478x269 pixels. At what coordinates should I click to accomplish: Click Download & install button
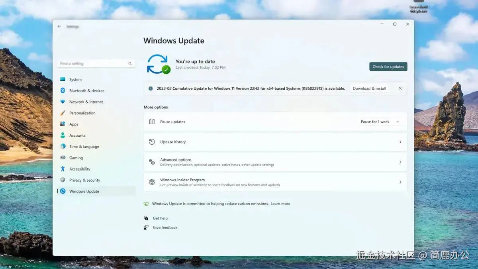(x=369, y=88)
